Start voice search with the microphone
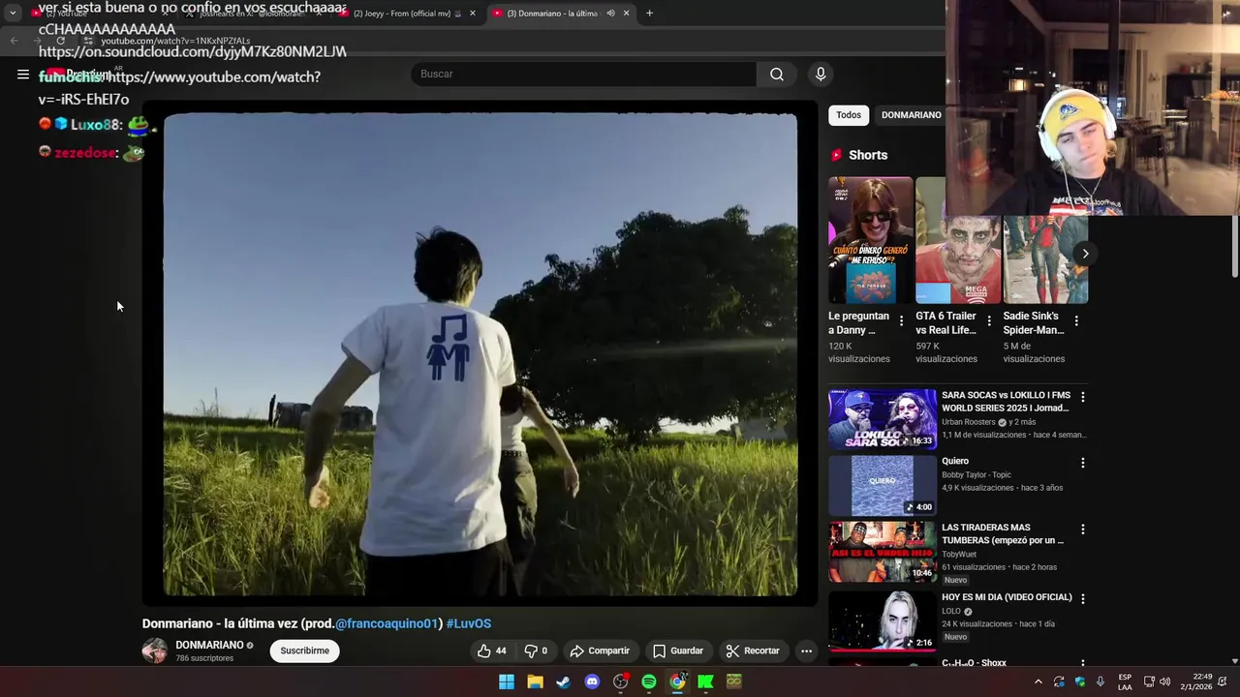This screenshot has width=1240, height=697. tap(821, 74)
